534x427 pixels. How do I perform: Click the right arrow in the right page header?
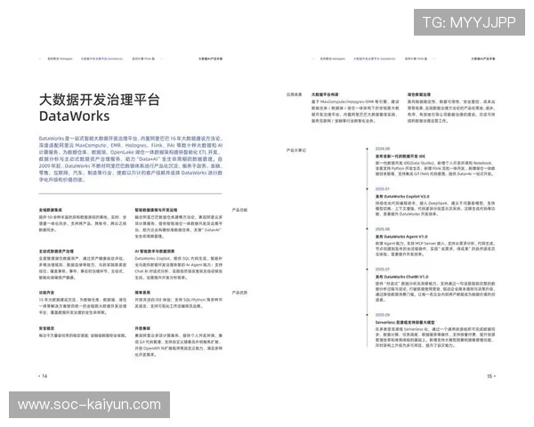click(x=434, y=59)
